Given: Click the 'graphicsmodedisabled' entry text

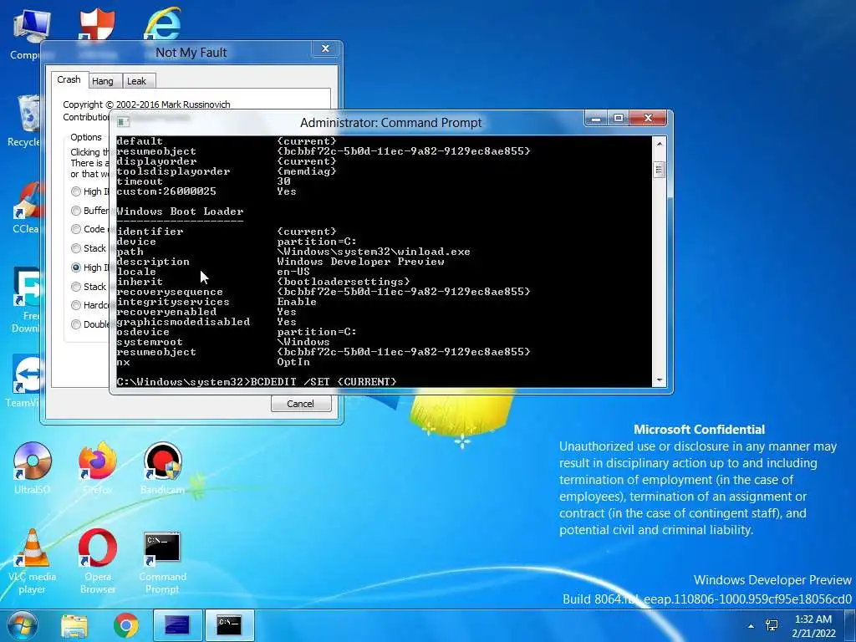Looking at the screenshot, I should pos(183,322).
